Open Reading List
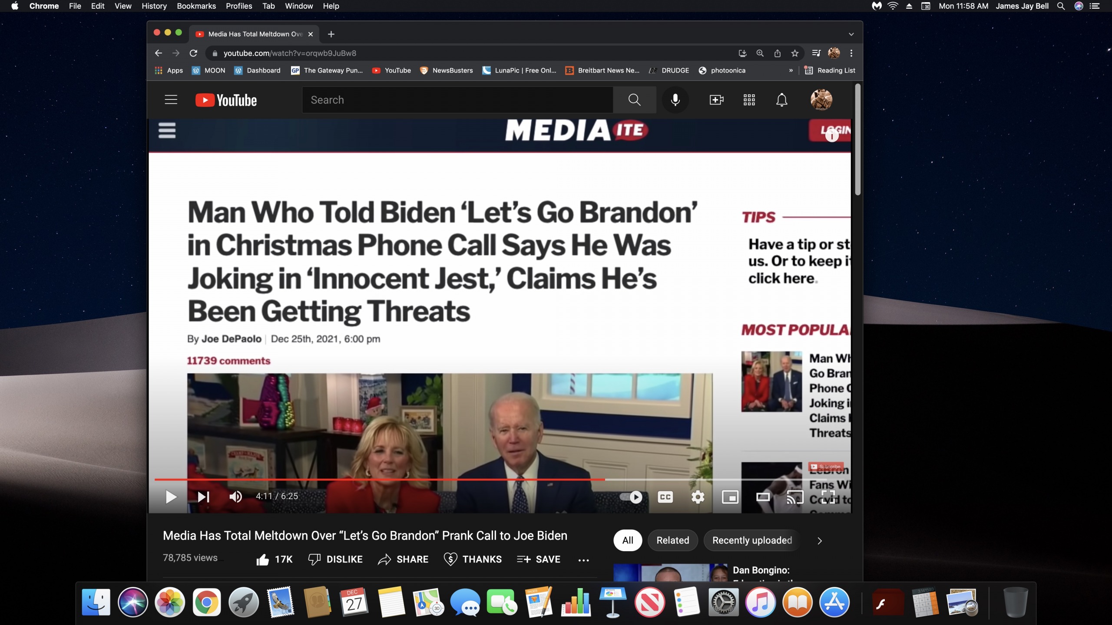The image size is (1112, 625). click(829, 70)
